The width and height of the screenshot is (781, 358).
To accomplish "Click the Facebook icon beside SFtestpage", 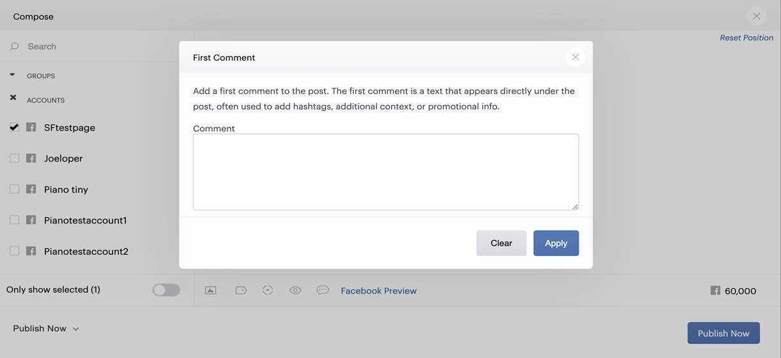I will click(31, 127).
